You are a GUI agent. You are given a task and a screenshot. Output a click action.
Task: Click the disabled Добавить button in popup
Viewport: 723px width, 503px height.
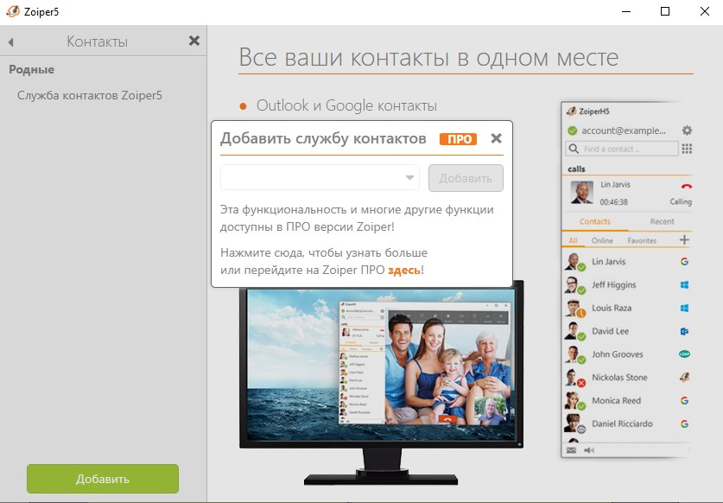(x=466, y=178)
